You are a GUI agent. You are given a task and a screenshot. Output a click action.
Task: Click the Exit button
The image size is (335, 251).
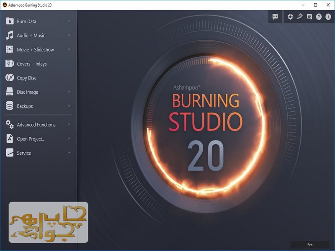click(x=310, y=245)
